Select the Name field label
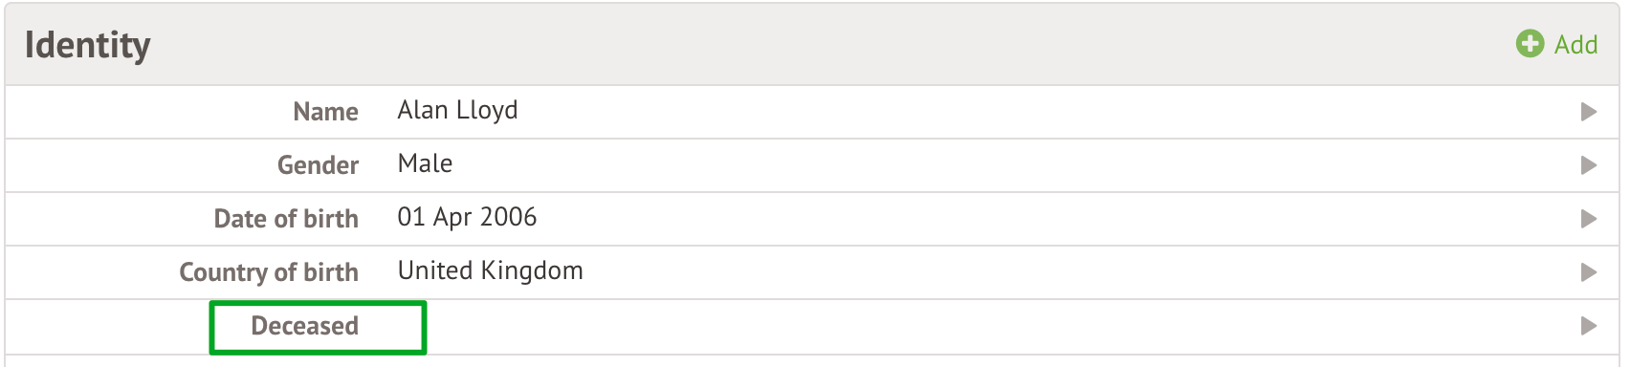Screen dimensions: 1630x367 pos(325,112)
